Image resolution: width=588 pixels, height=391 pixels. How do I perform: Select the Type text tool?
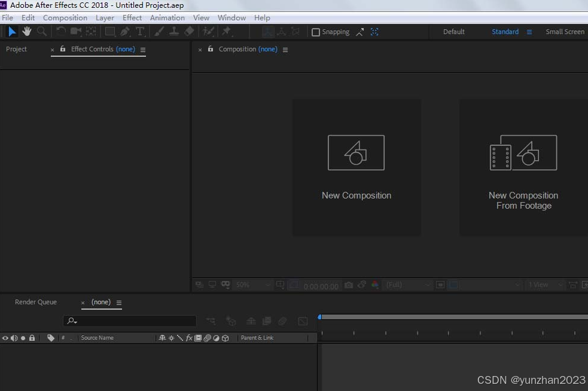pyautogui.click(x=140, y=32)
